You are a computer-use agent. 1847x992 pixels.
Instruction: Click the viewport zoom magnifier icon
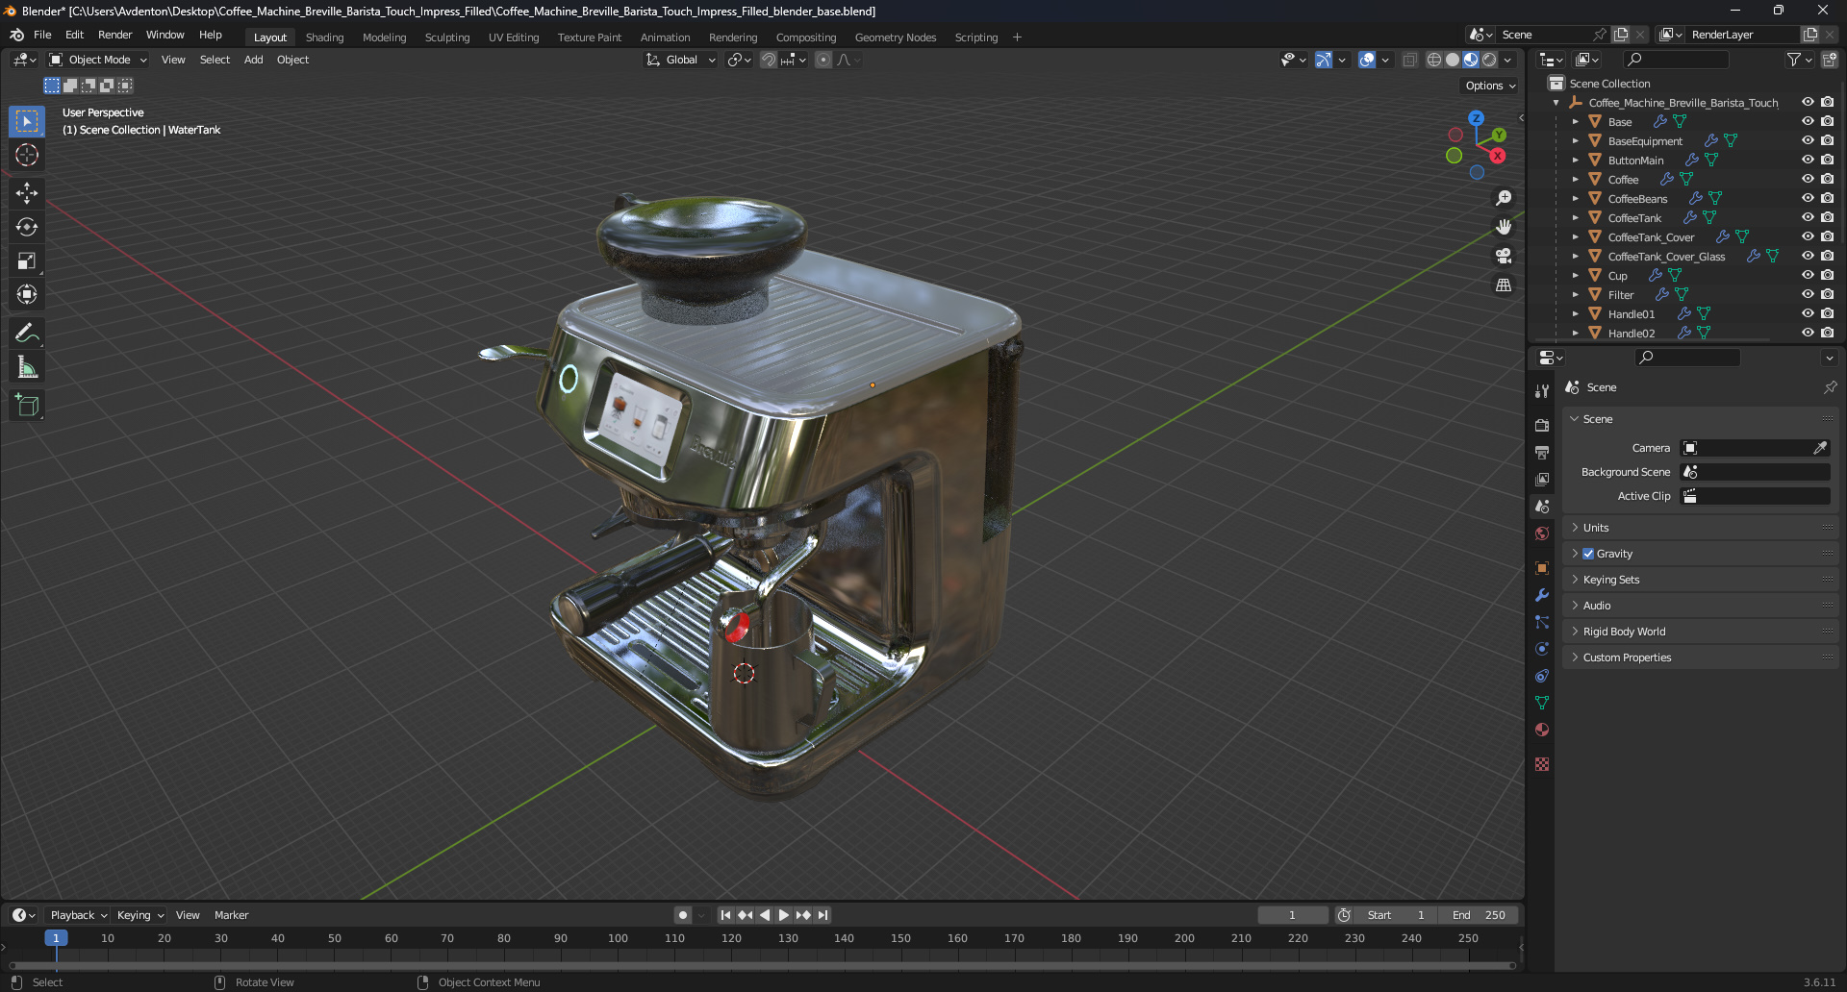[x=1504, y=198]
